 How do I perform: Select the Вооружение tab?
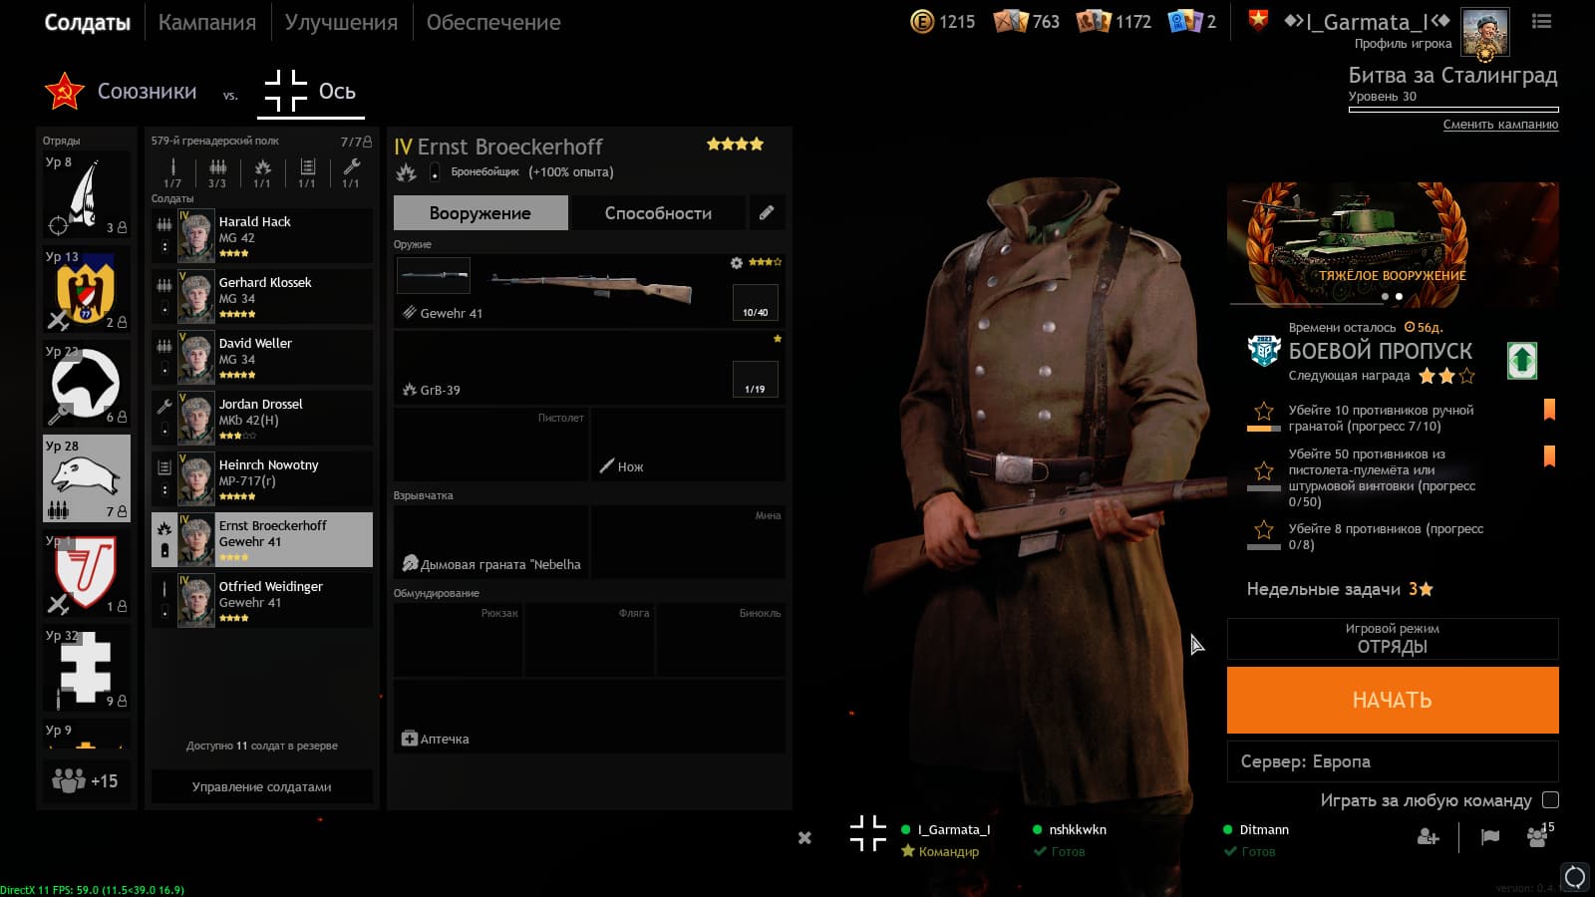(480, 212)
